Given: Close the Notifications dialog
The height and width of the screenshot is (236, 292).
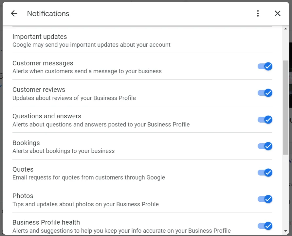Looking at the screenshot, I should 278,13.
